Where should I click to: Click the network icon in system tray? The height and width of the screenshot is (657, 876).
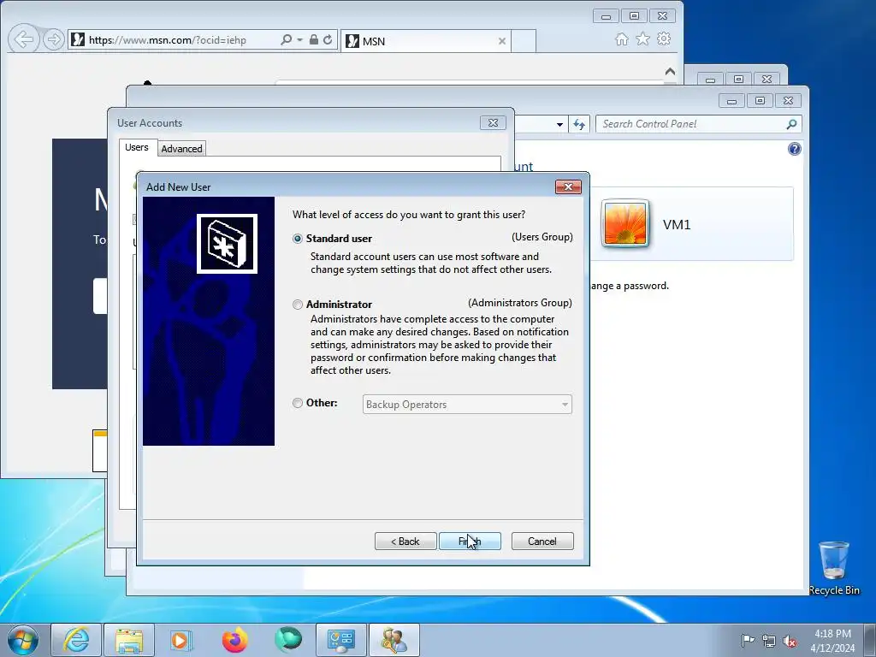(x=769, y=641)
